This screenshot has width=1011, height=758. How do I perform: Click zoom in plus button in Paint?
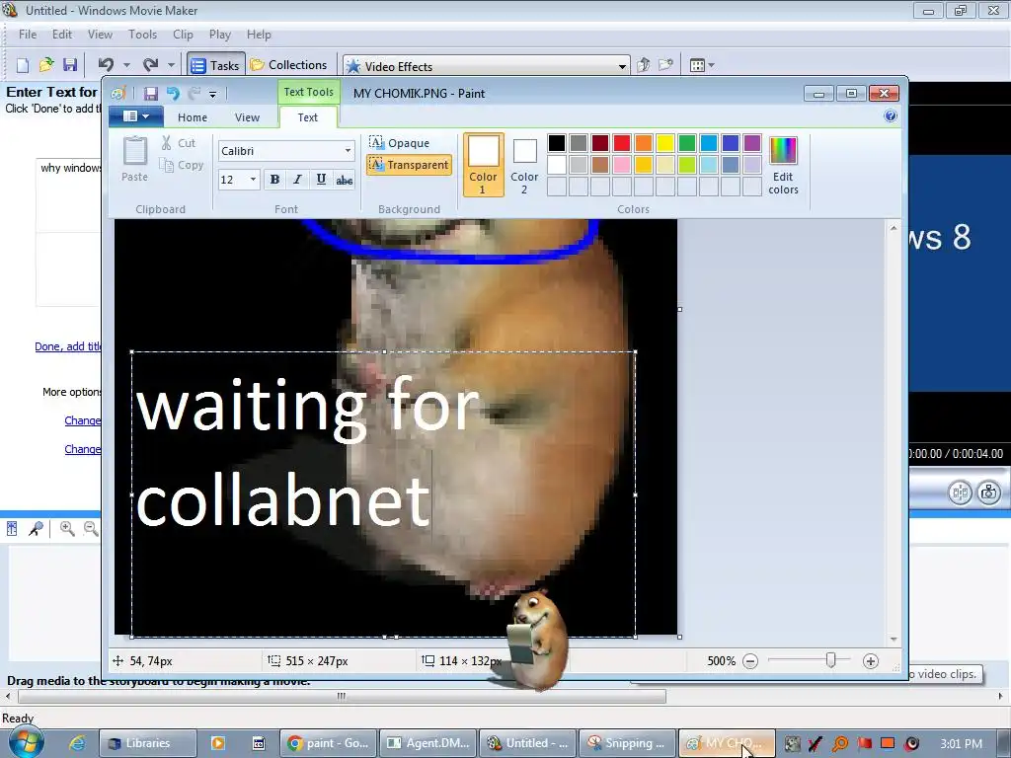pyautogui.click(x=871, y=661)
